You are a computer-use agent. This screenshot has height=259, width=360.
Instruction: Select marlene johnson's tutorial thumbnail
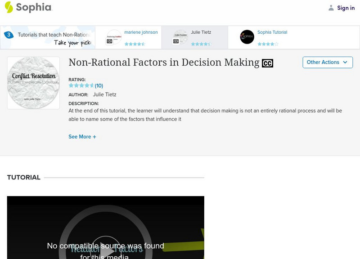(x=114, y=37)
